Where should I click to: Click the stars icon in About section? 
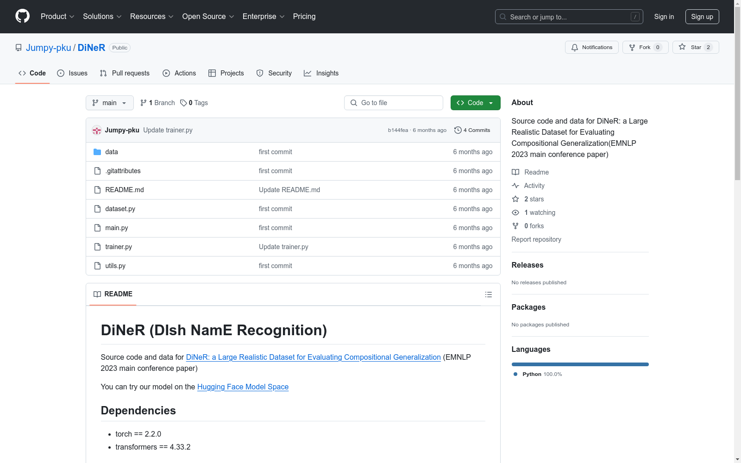[x=515, y=199]
